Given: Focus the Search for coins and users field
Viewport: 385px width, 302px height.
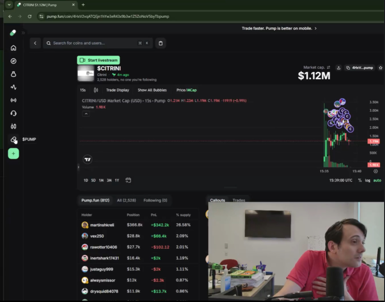Looking at the screenshot, I should click(98, 43).
